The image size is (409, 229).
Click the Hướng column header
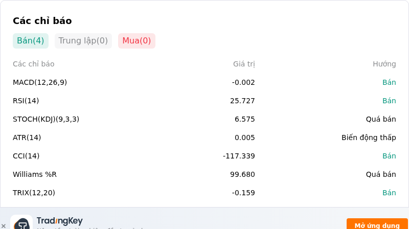click(384, 64)
